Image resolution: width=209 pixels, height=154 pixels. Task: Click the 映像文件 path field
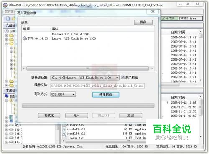click(97, 86)
